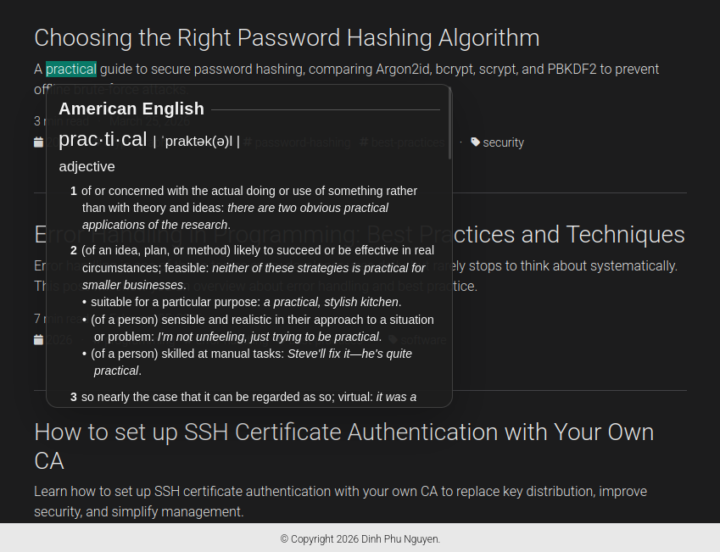Click the 'prac·ti·cal' headword in popup
The width and height of the screenshot is (720, 552).
pos(103,140)
